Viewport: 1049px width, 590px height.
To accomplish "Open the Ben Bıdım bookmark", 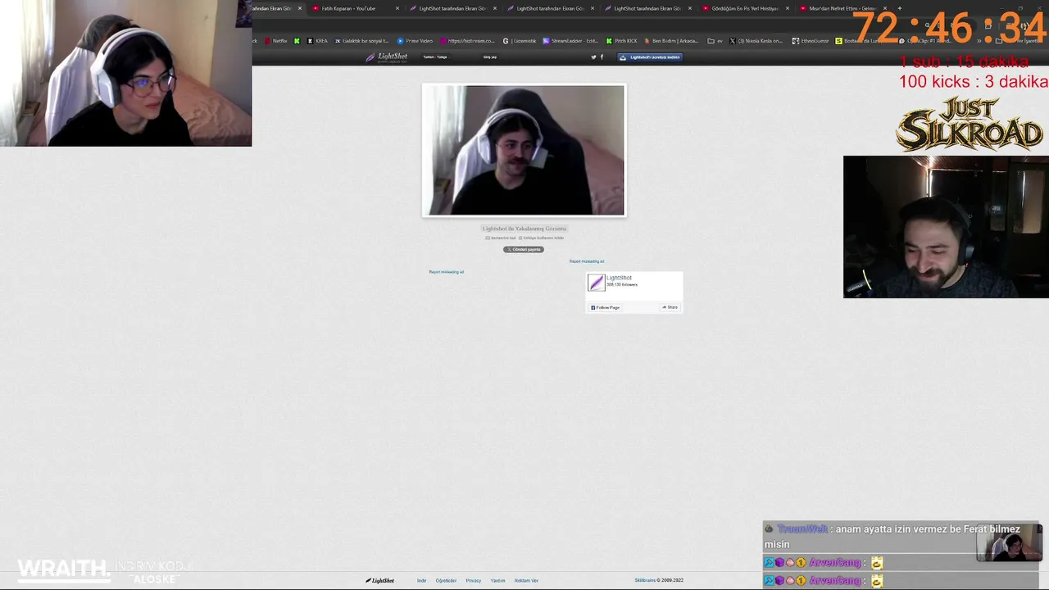I will click(x=671, y=41).
